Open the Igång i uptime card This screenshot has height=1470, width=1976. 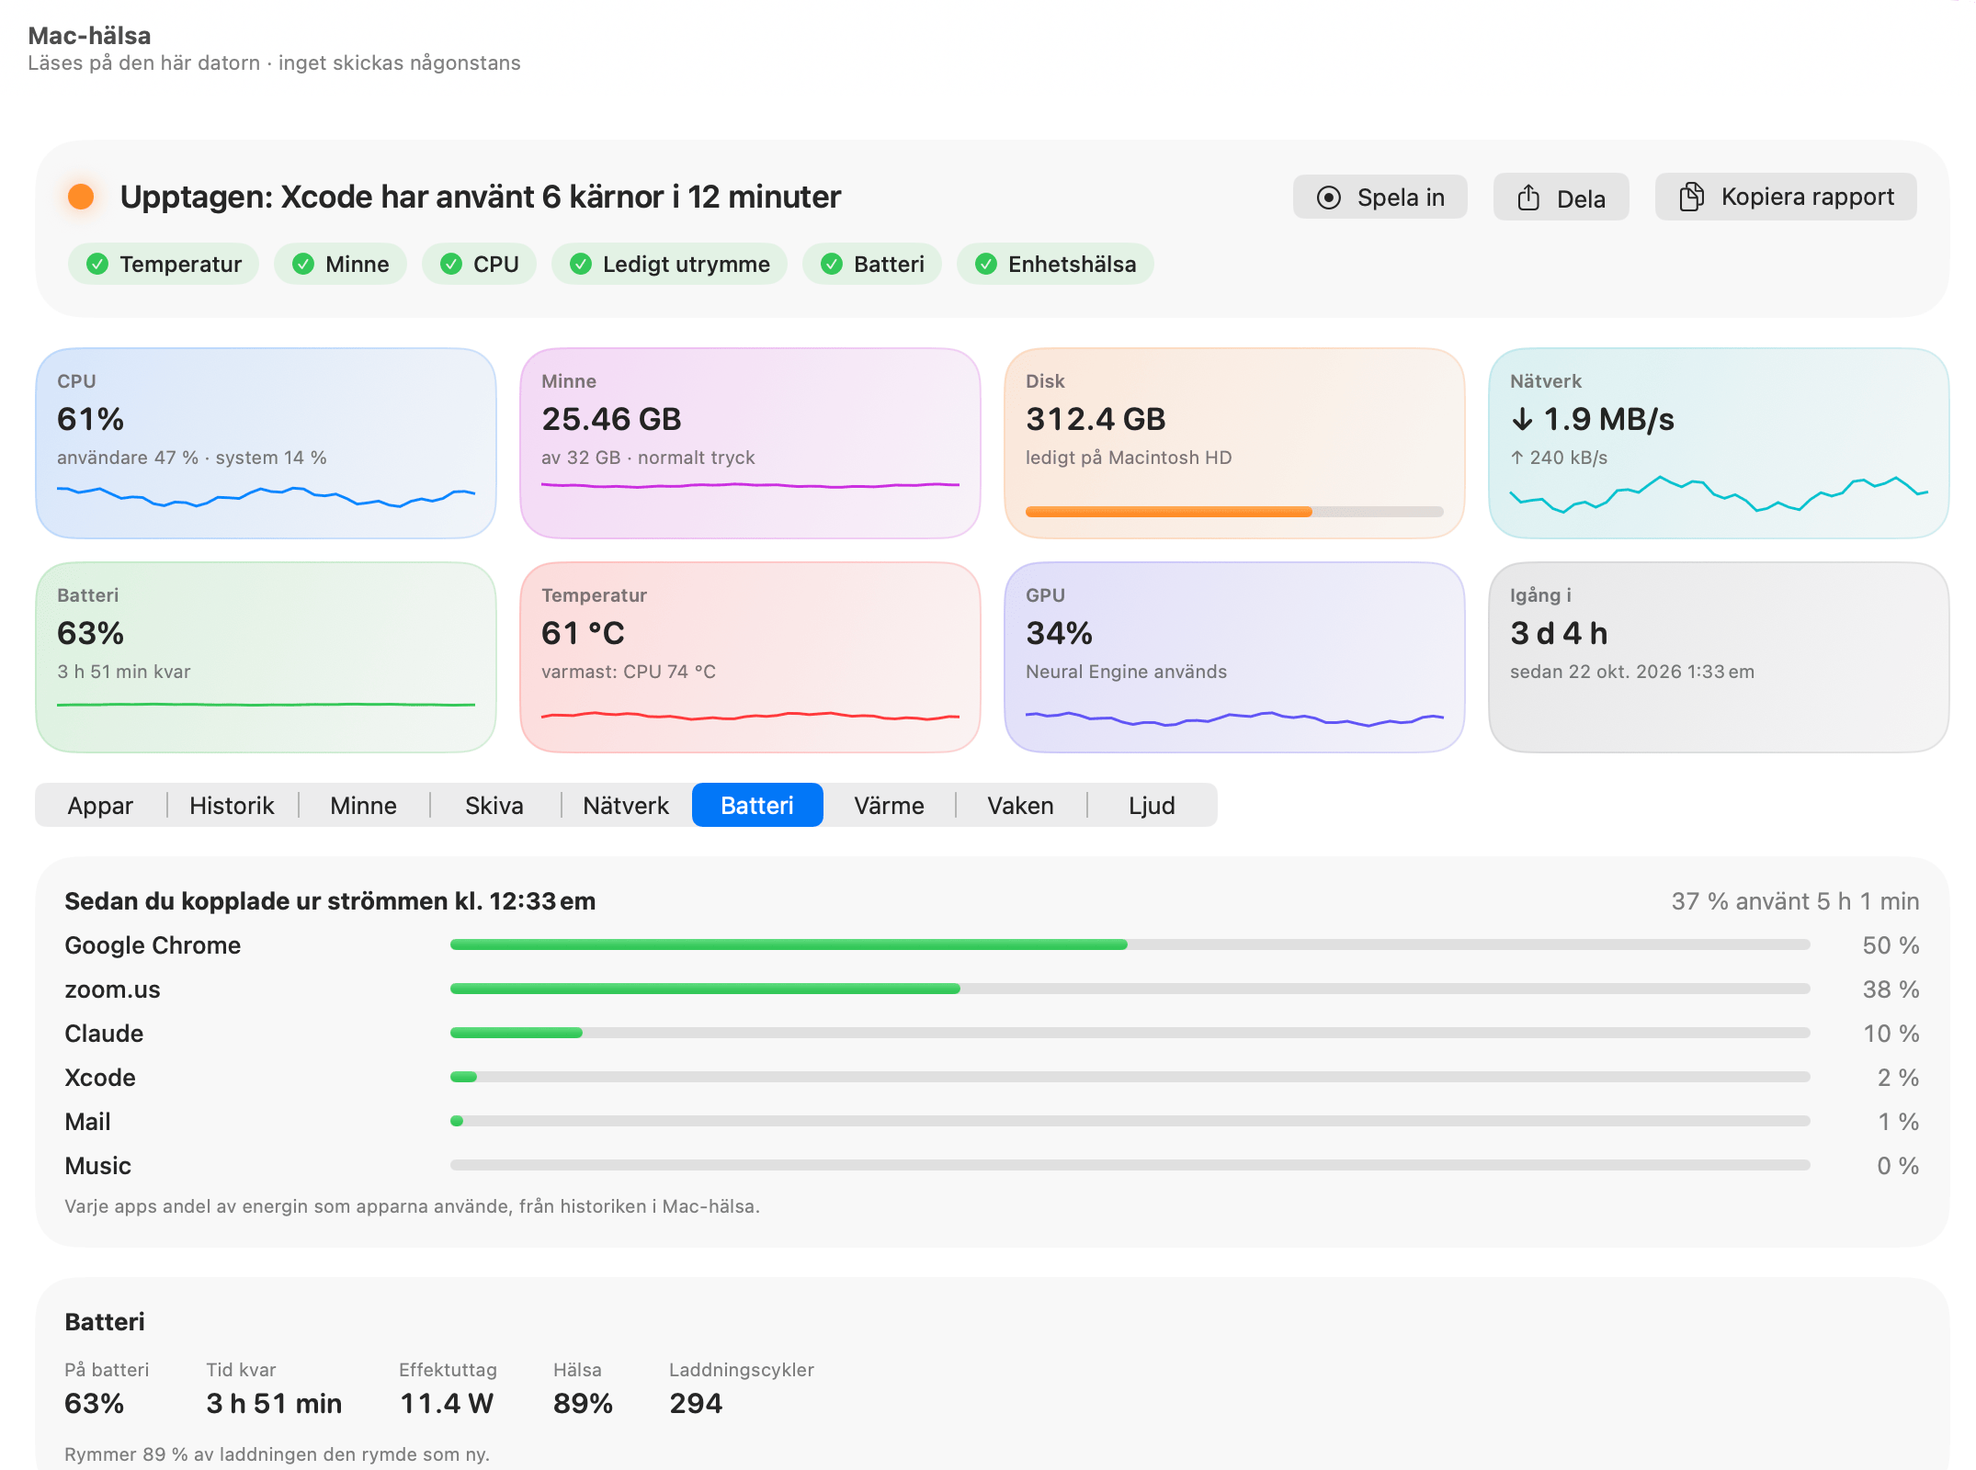click(x=1719, y=657)
